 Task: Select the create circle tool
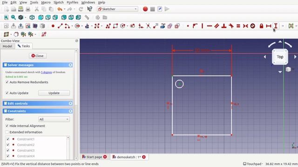click(77, 26)
